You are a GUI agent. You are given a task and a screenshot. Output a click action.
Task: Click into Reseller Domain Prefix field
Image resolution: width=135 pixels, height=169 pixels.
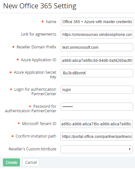[97, 47]
